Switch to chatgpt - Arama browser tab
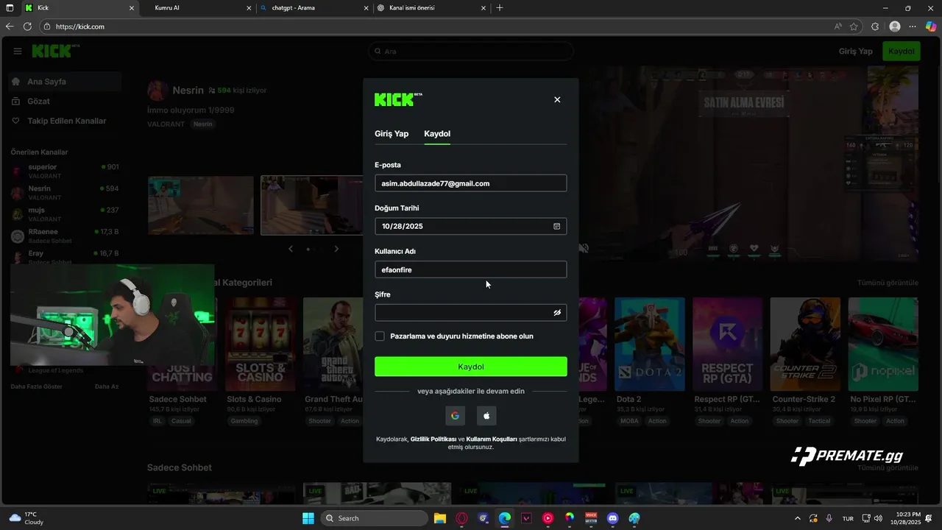Image resolution: width=942 pixels, height=530 pixels. click(314, 8)
